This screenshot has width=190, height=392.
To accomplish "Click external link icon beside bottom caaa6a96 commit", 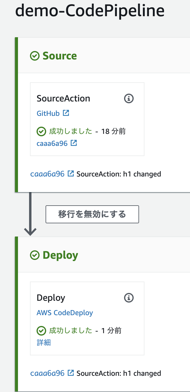I will pos(70,372).
